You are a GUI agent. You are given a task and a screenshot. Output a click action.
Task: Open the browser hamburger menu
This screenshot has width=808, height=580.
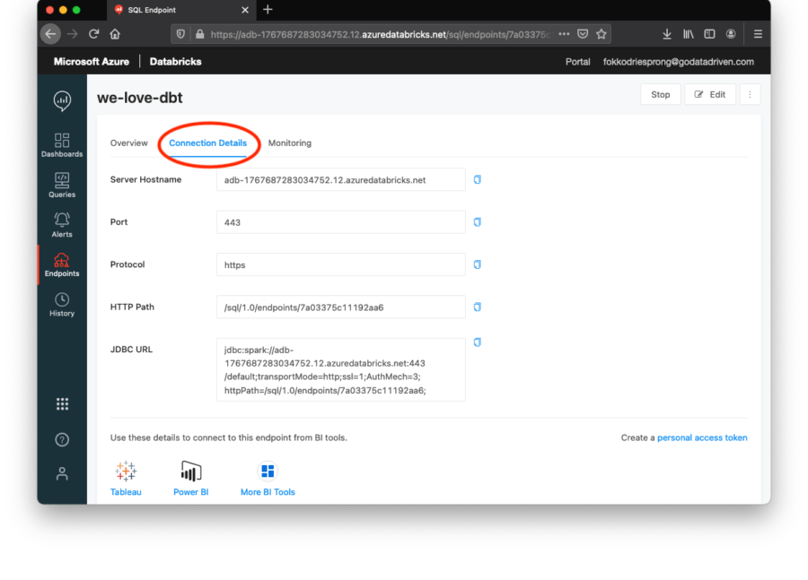[x=758, y=34]
